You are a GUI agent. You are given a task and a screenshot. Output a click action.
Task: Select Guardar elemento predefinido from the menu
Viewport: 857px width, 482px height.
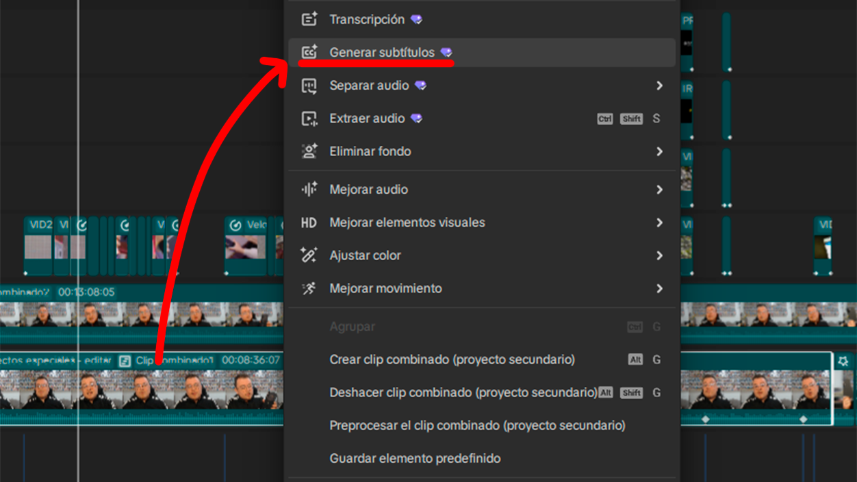pyautogui.click(x=414, y=458)
